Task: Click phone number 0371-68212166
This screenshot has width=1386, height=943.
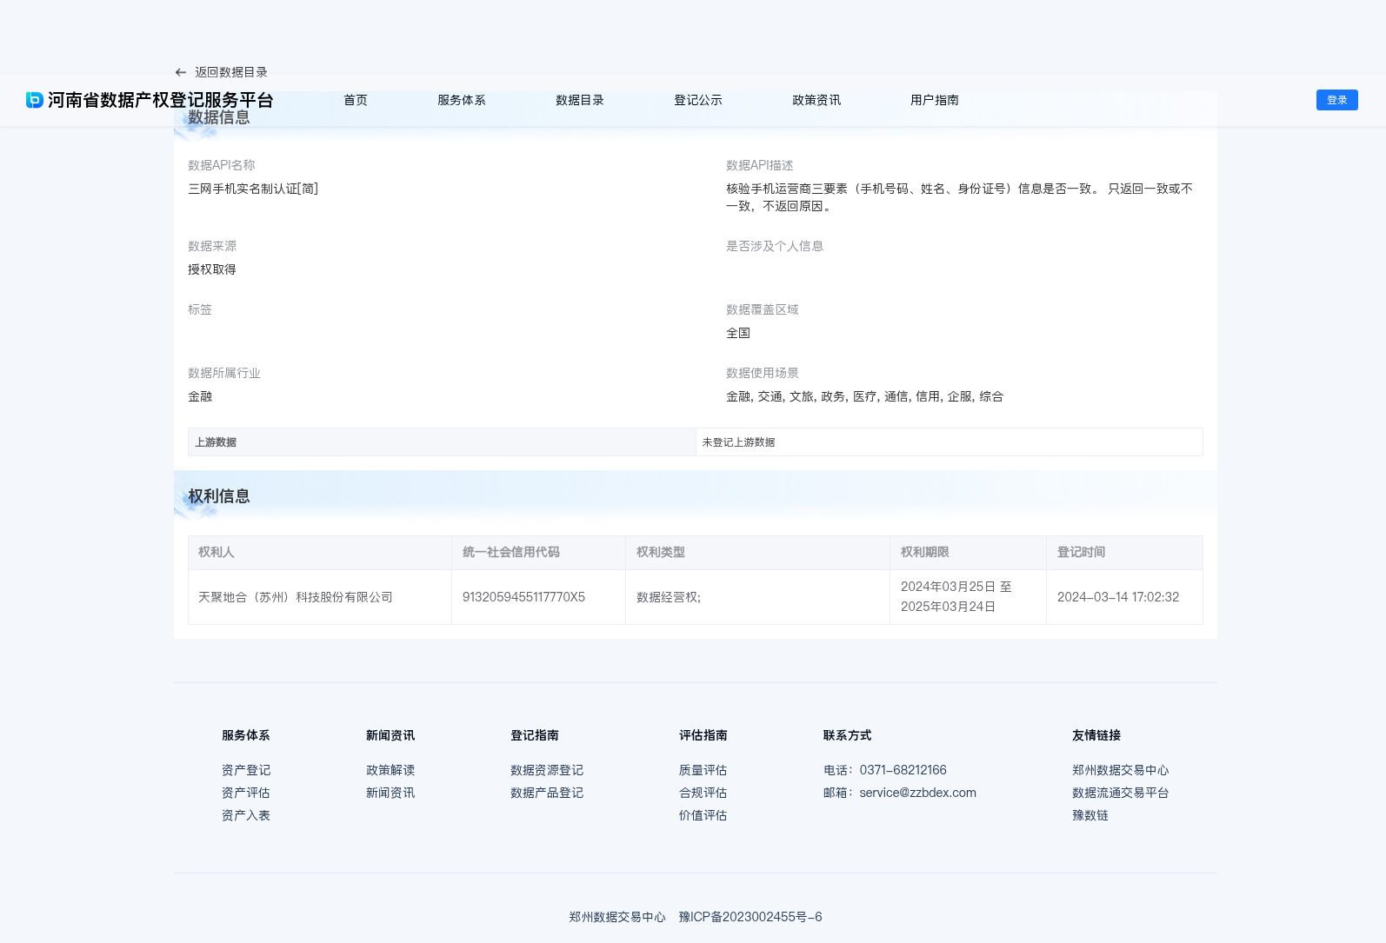Action: (x=903, y=770)
